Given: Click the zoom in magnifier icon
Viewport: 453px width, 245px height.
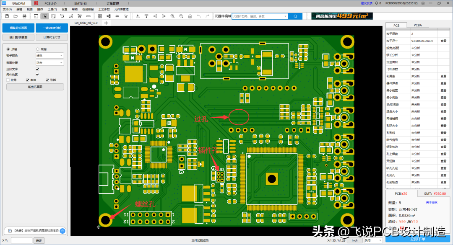Looking at the screenshot, I should point(172,16).
